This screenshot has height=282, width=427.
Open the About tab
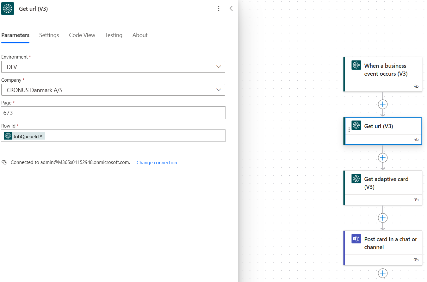pos(140,35)
